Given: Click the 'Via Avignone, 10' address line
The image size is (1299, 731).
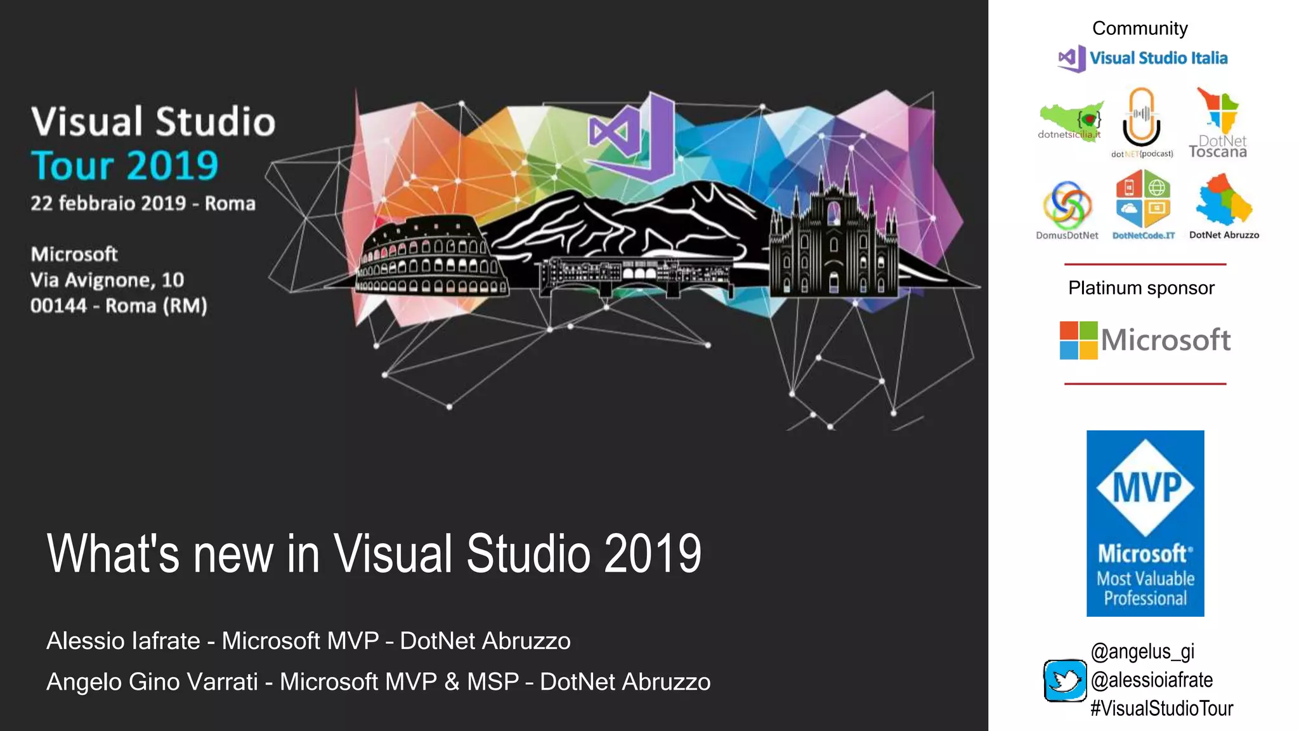Looking at the screenshot, I should [107, 280].
